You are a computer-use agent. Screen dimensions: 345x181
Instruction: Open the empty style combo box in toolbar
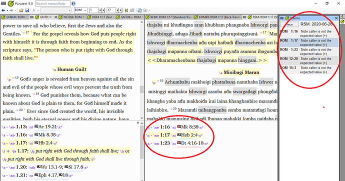[56, 10]
